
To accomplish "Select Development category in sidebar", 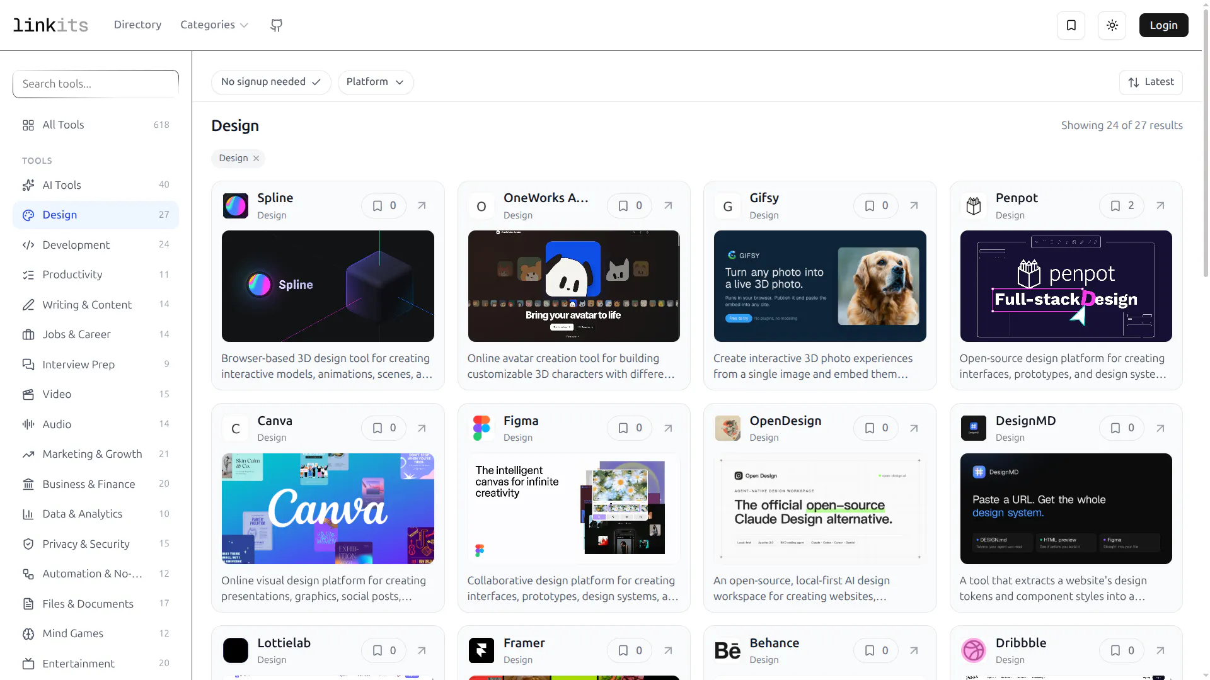I will click(x=96, y=244).
